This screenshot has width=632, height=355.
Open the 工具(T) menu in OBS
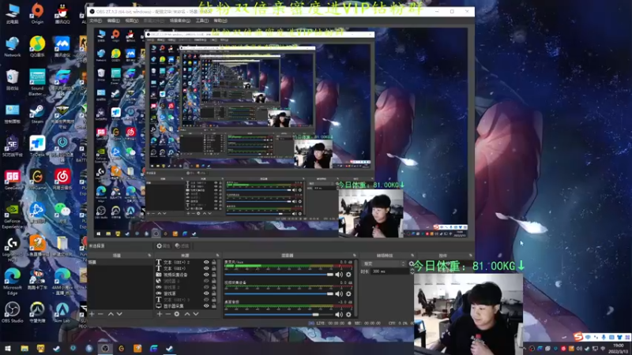(x=202, y=21)
